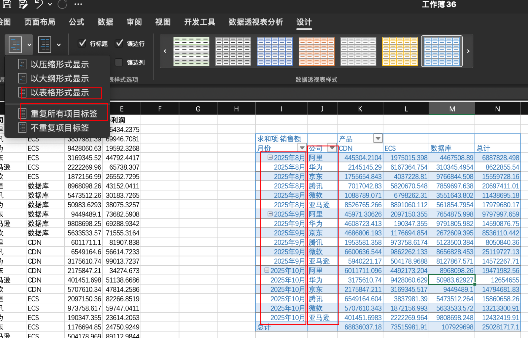Enable the 镶边列 checkbox
The height and width of the screenshot is (338, 528).
(x=119, y=62)
